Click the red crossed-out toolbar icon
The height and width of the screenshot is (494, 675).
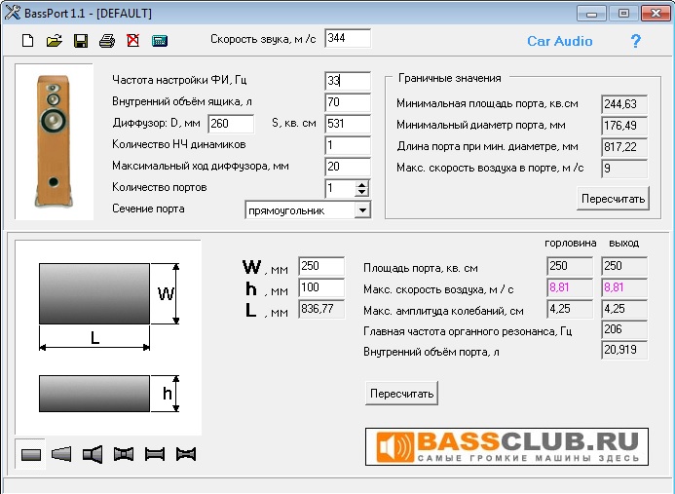pyautogui.click(x=133, y=41)
